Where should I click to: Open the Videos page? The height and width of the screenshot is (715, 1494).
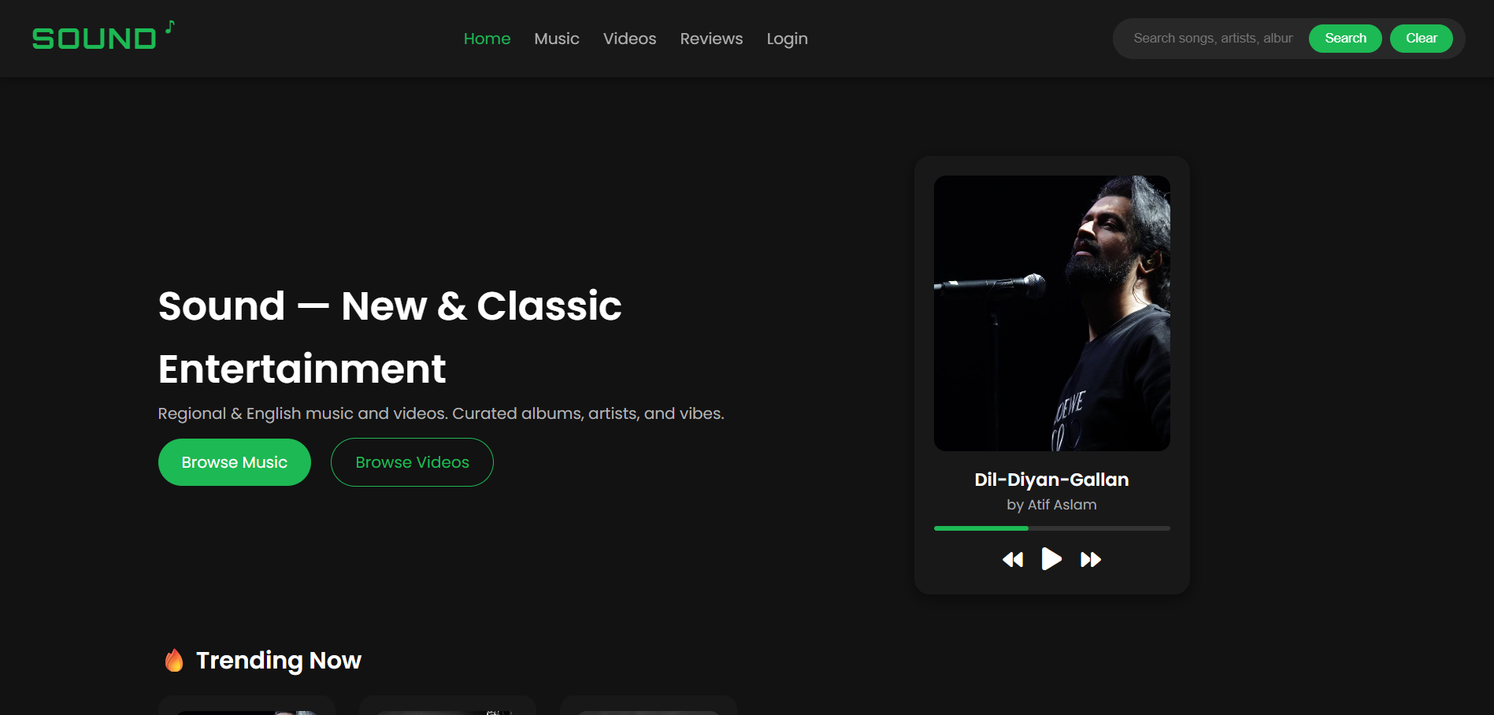[628, 38]
